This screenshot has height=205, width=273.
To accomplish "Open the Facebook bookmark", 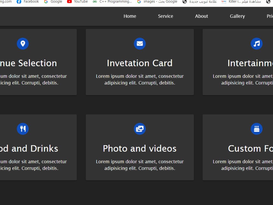I will click(28, 2).
